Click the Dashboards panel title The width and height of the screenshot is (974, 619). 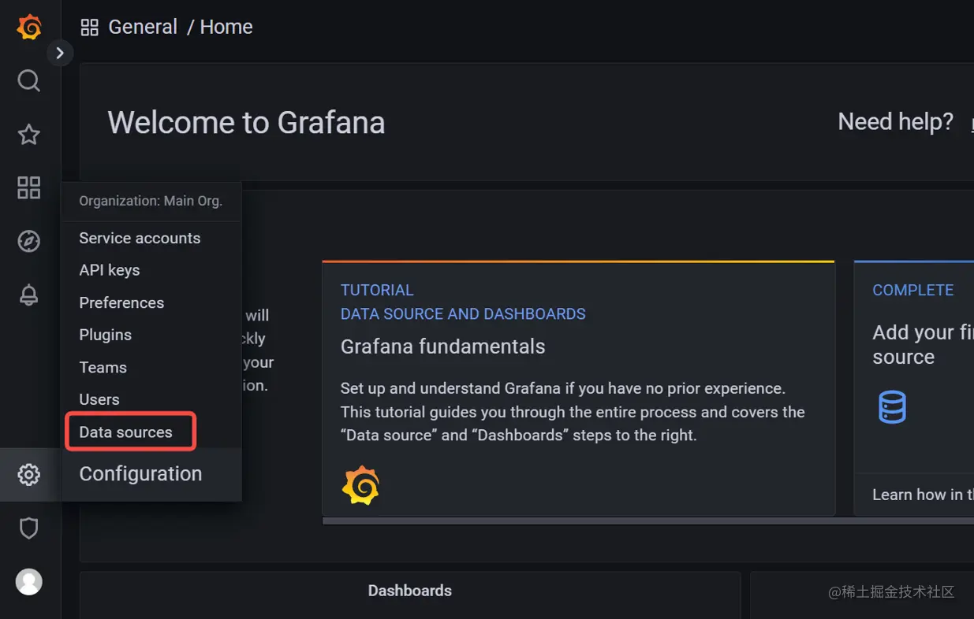pos(410,591)
